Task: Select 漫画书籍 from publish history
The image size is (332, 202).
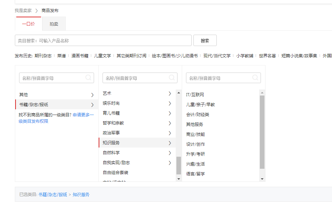Action: click(80, 56)
